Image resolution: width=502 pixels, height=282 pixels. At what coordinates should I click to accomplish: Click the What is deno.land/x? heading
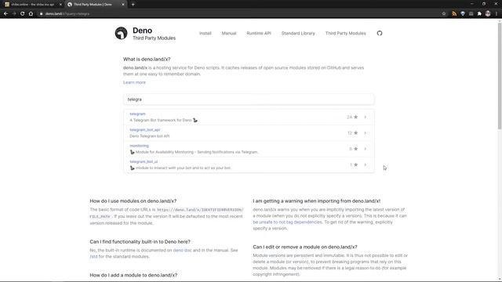point(147,60)
